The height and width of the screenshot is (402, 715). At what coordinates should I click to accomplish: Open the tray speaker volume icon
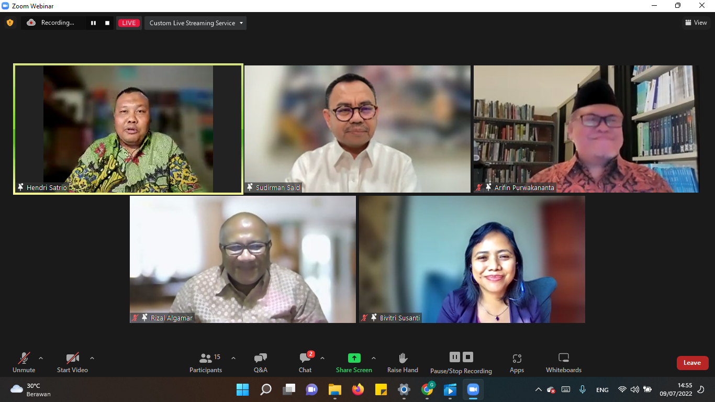tap(635, 389)
